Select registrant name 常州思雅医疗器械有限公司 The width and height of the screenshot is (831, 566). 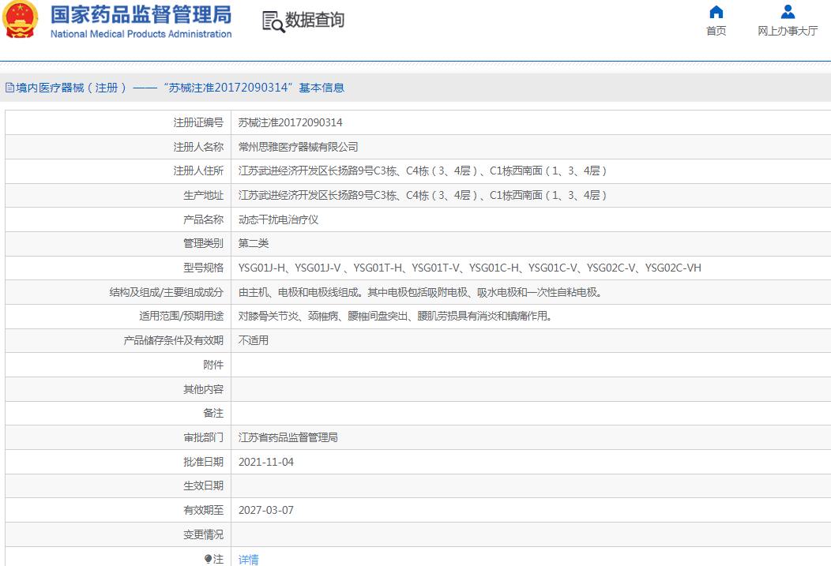299,147
